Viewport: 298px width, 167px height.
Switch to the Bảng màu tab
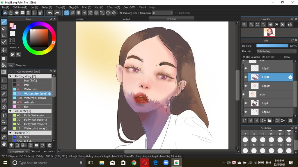(21, 65)
